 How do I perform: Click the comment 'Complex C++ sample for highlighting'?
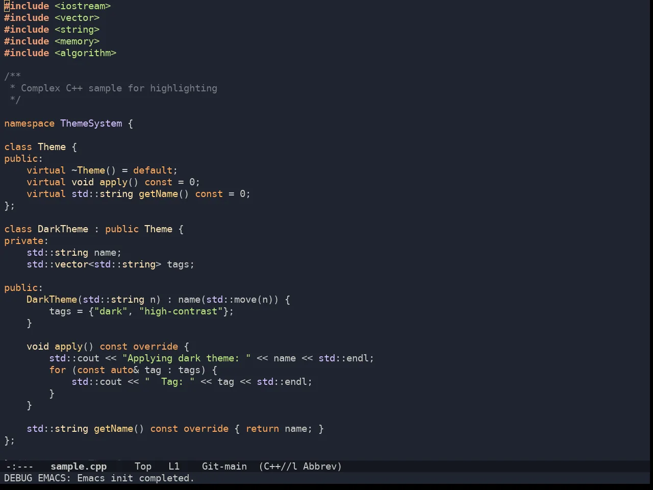(119, 88)
